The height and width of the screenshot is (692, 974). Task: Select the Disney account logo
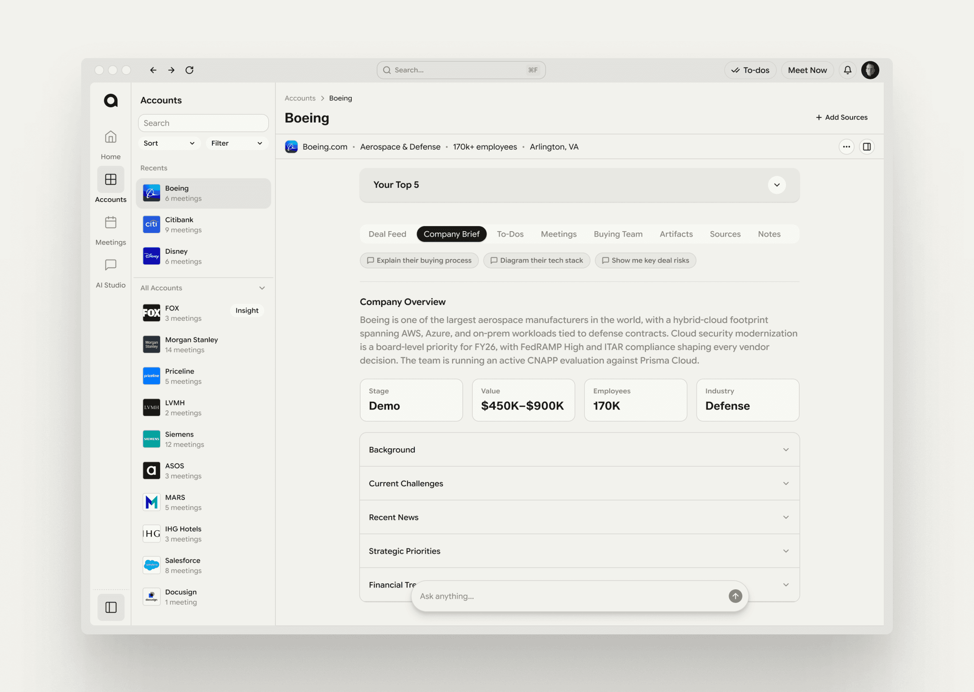tap(152, 256)
